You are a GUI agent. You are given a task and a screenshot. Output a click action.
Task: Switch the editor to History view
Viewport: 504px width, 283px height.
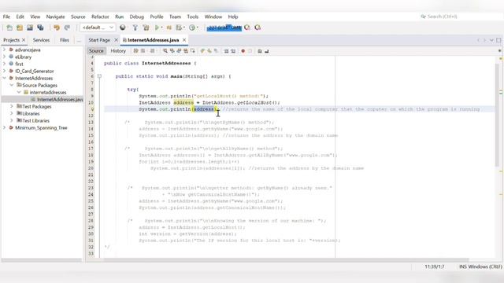coord(118,50)
